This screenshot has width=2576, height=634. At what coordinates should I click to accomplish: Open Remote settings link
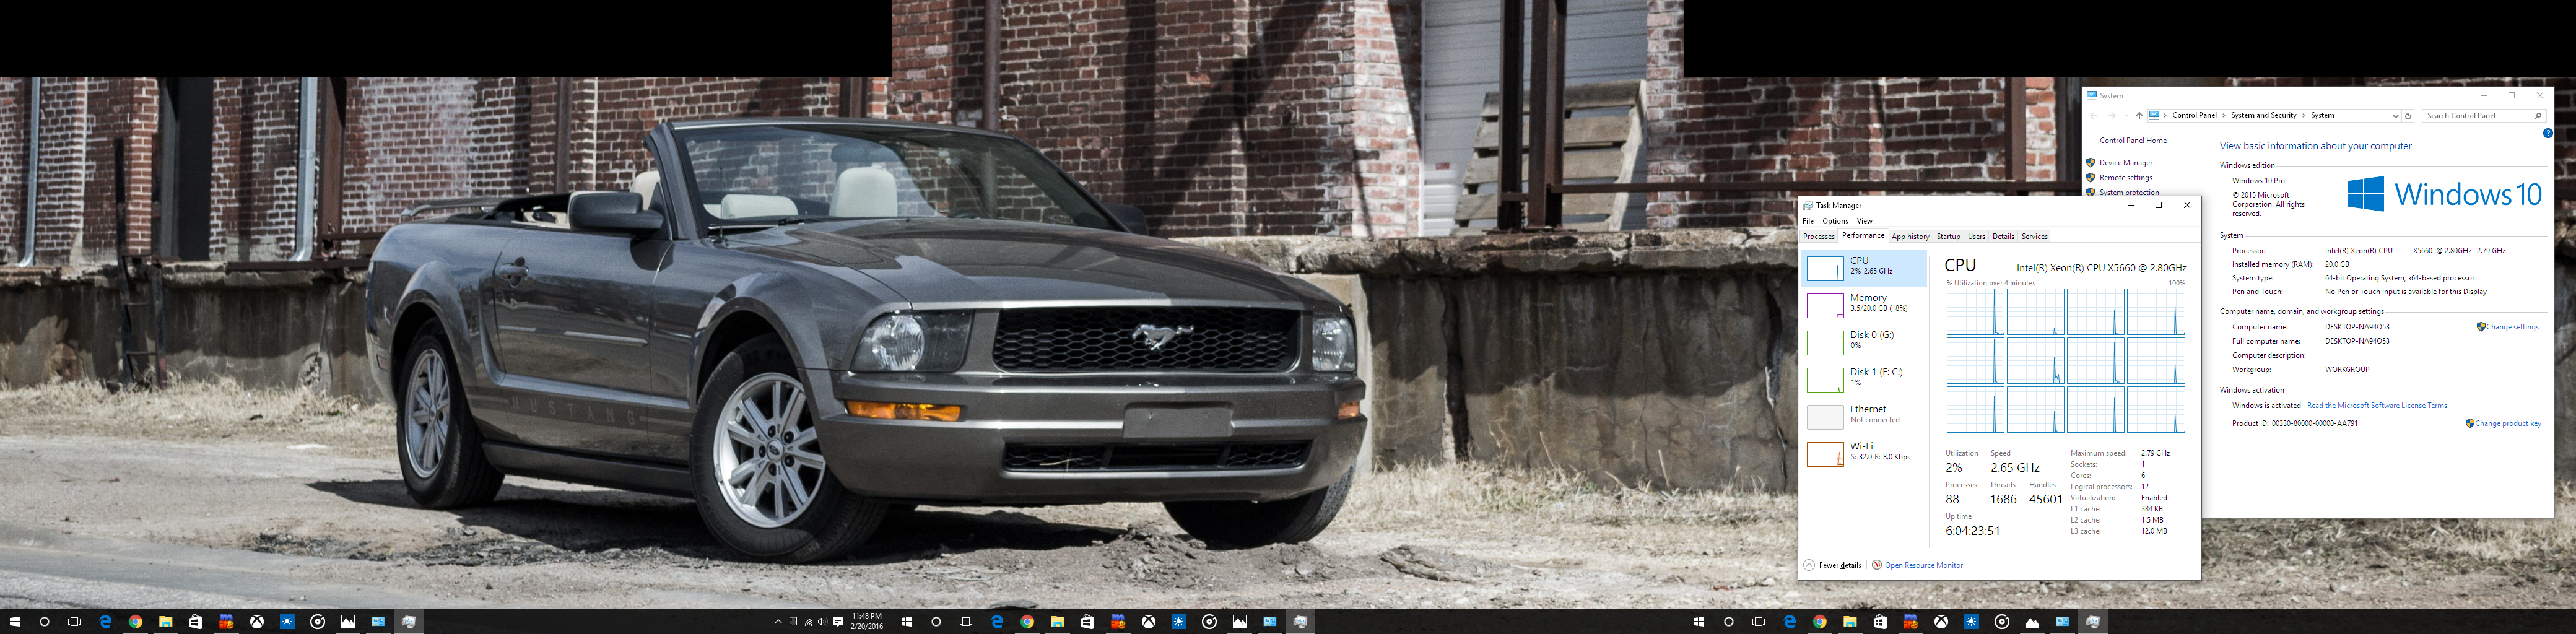[x=2126, y=178]
